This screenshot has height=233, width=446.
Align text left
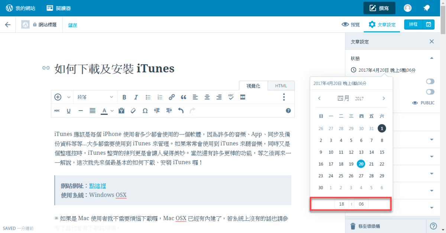(195, 97)
